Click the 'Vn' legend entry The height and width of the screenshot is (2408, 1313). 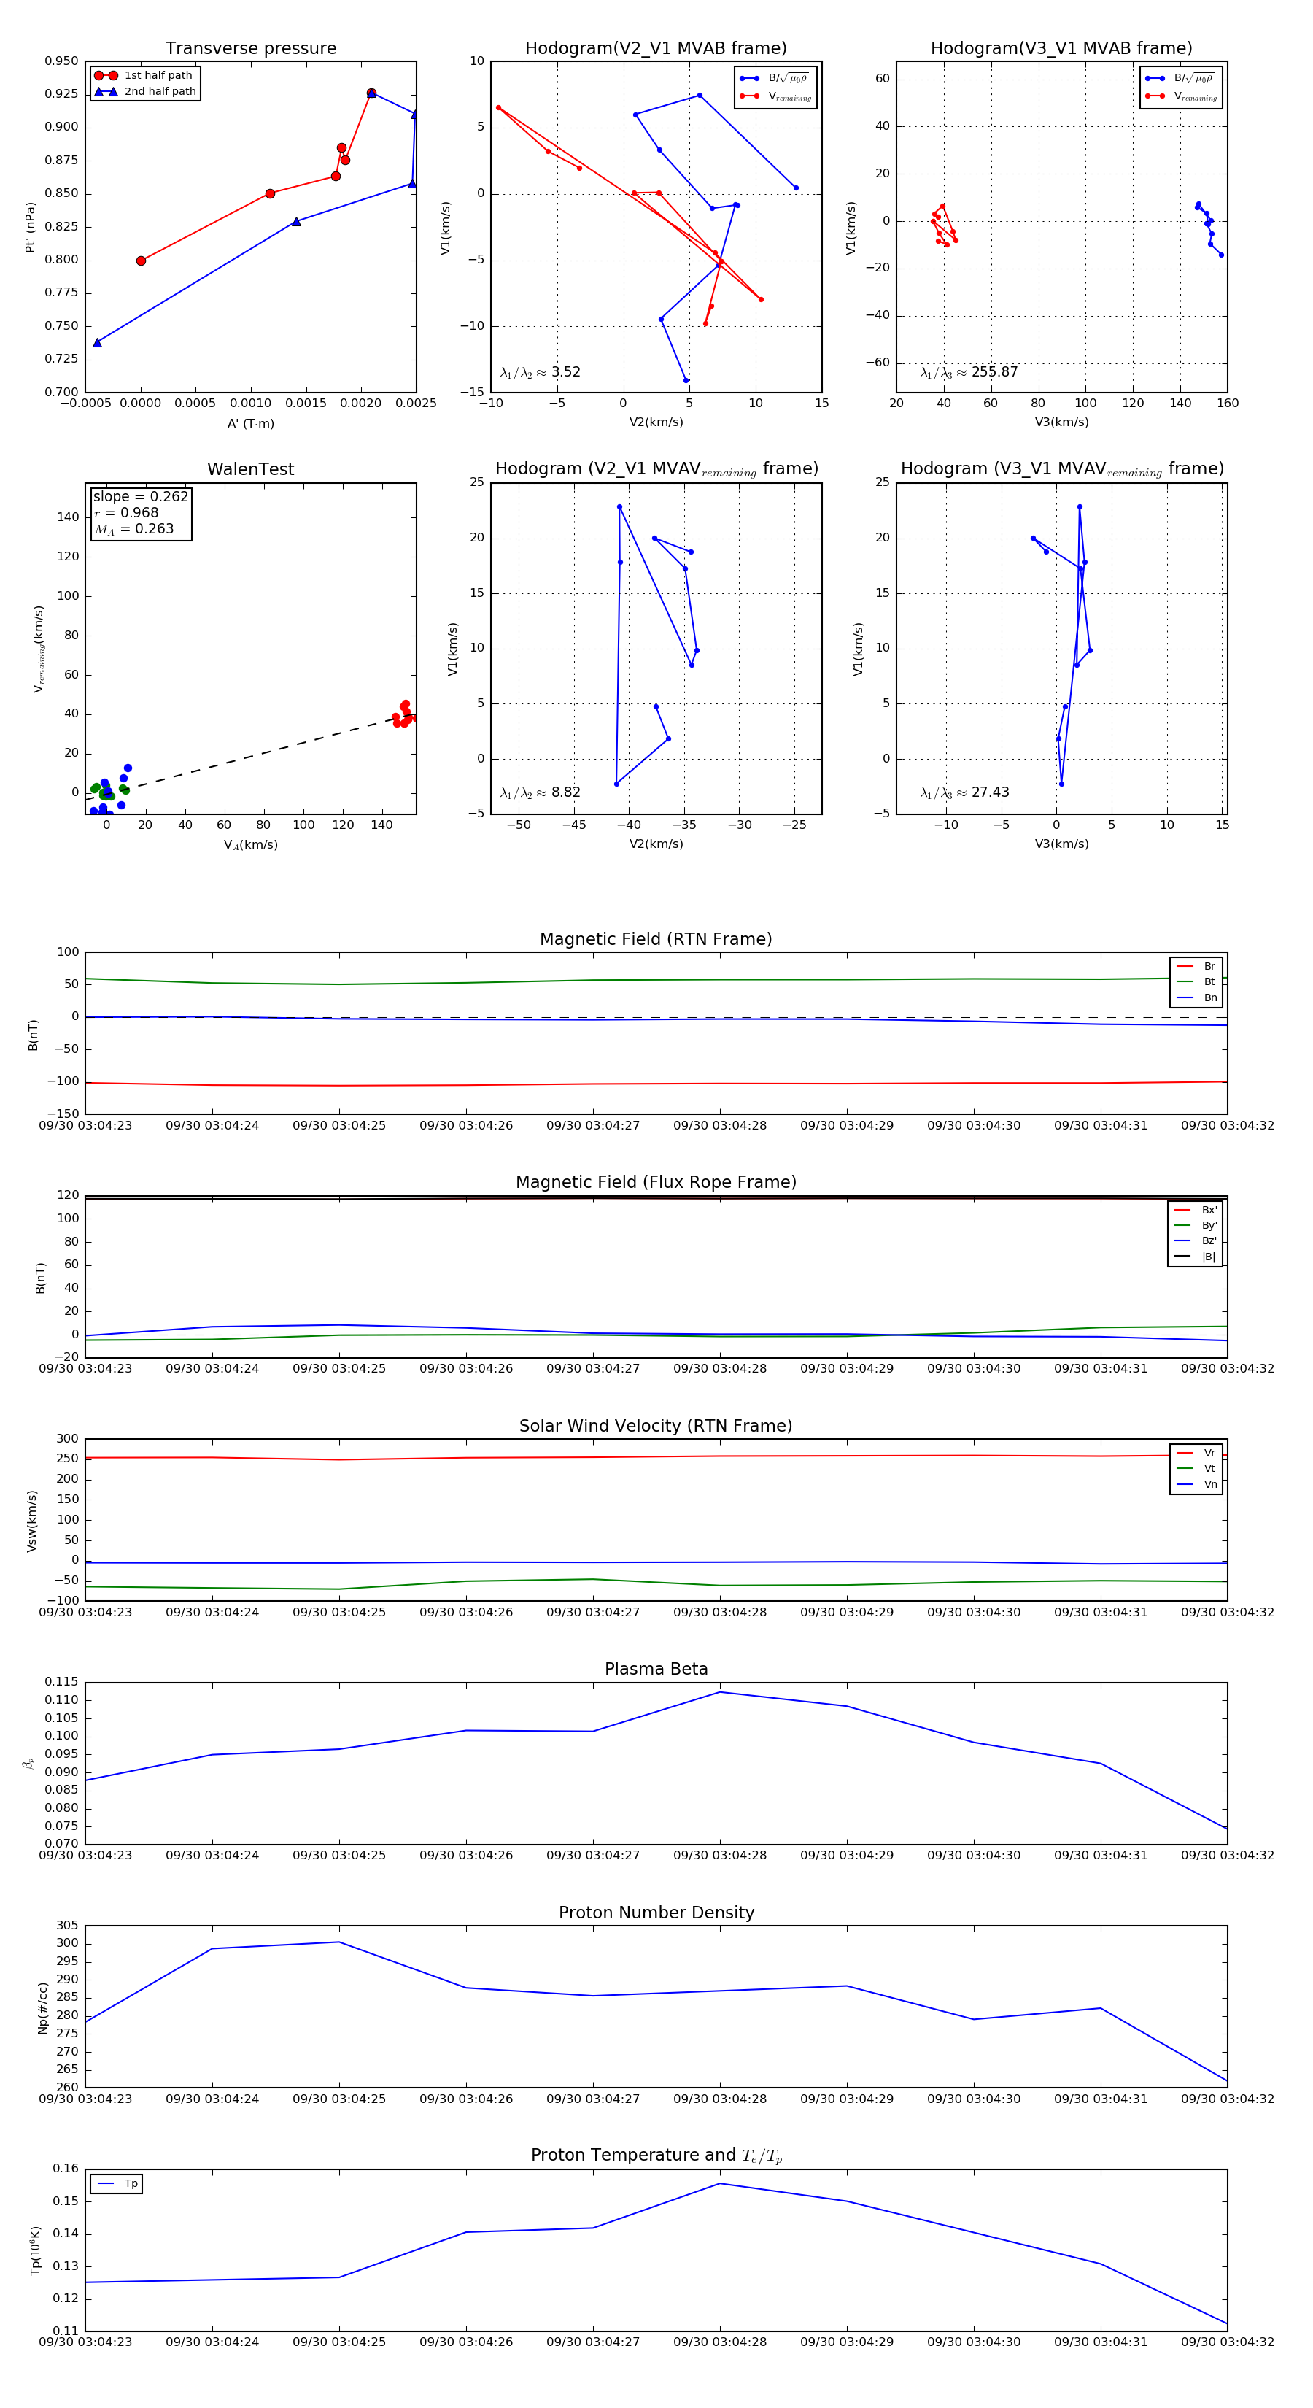click(x=1196, y=1484)
